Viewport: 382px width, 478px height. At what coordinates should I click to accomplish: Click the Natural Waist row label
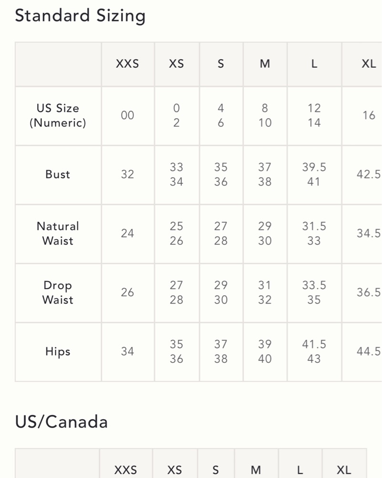click(x=58, y=234)
